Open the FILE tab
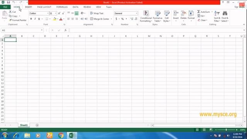This screenshot has width=247, height=139. [5, 7]
